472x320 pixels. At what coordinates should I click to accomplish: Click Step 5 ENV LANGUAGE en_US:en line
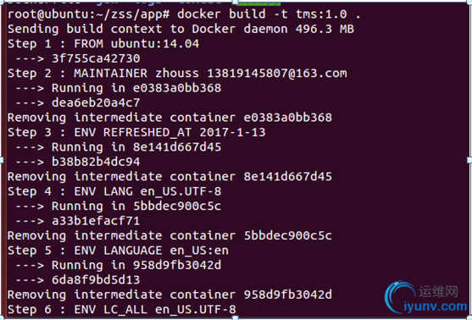[119, 251]
